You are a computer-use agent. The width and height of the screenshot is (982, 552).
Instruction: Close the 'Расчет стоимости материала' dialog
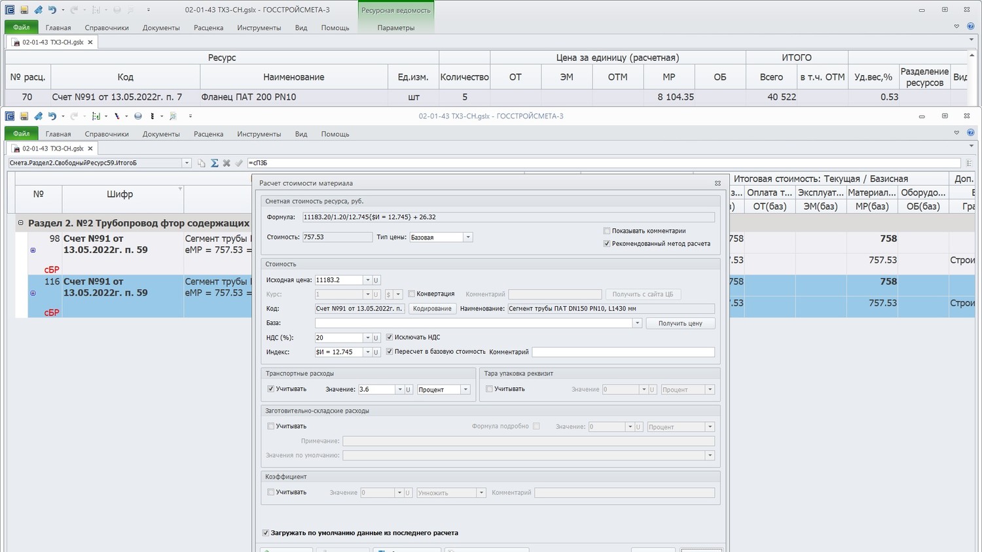point(718,183)
